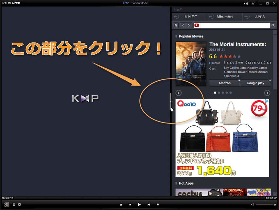This screenshot has width=279, height=210.
Task: Click the 16:48:37 clock display
Action: point(8,198)
